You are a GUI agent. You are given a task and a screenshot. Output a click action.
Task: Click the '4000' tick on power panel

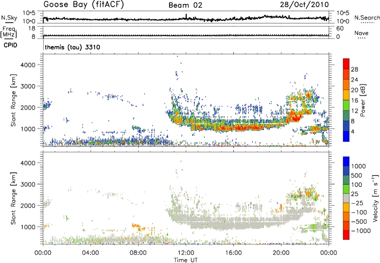click(x=28, y=65)
